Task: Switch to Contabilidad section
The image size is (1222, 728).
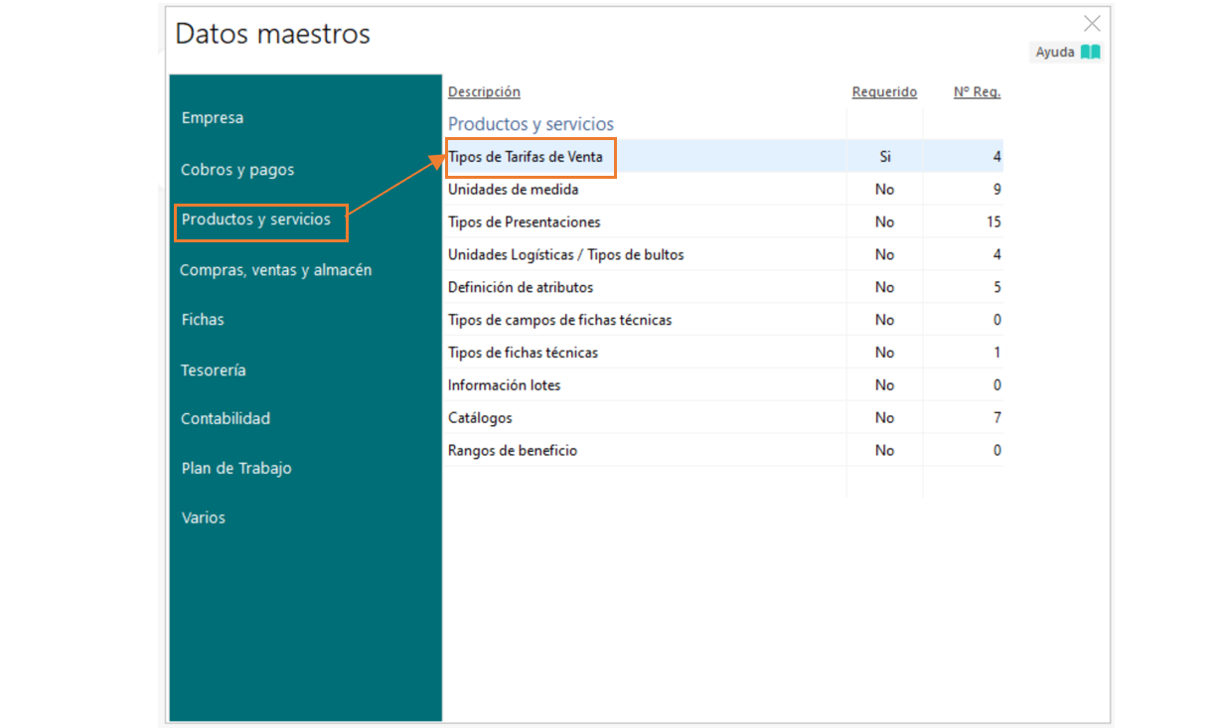Action: [226, 419]
